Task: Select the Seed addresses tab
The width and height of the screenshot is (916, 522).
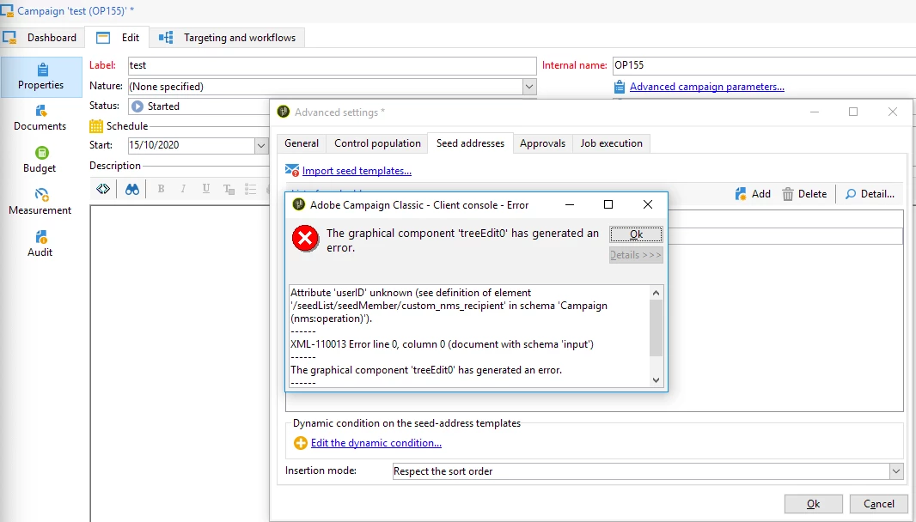Action: tap(470, 143)
